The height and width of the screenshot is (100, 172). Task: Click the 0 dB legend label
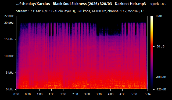(x=159, y=16)
